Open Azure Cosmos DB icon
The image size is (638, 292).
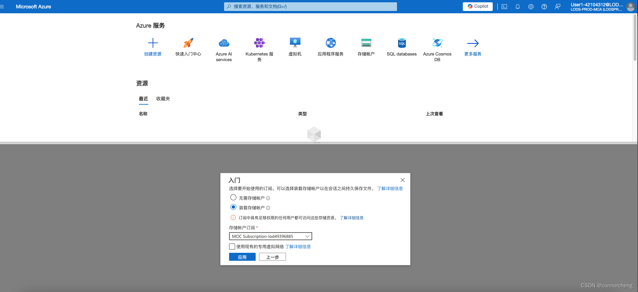[437, 43]
